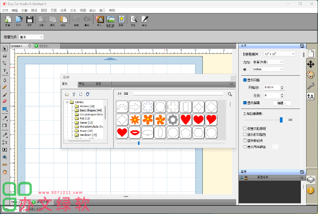
Task: Increase the subdivisions stepper value
Action: (x=282, y=94)
